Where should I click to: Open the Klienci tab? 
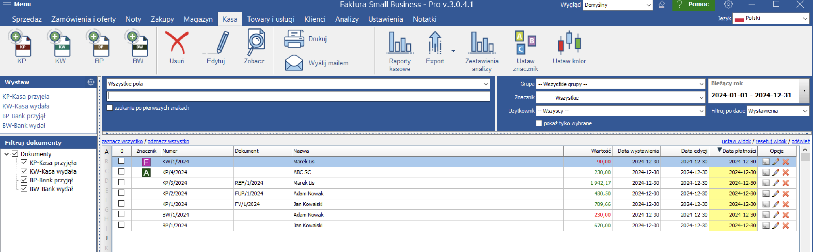pos(315,19)
